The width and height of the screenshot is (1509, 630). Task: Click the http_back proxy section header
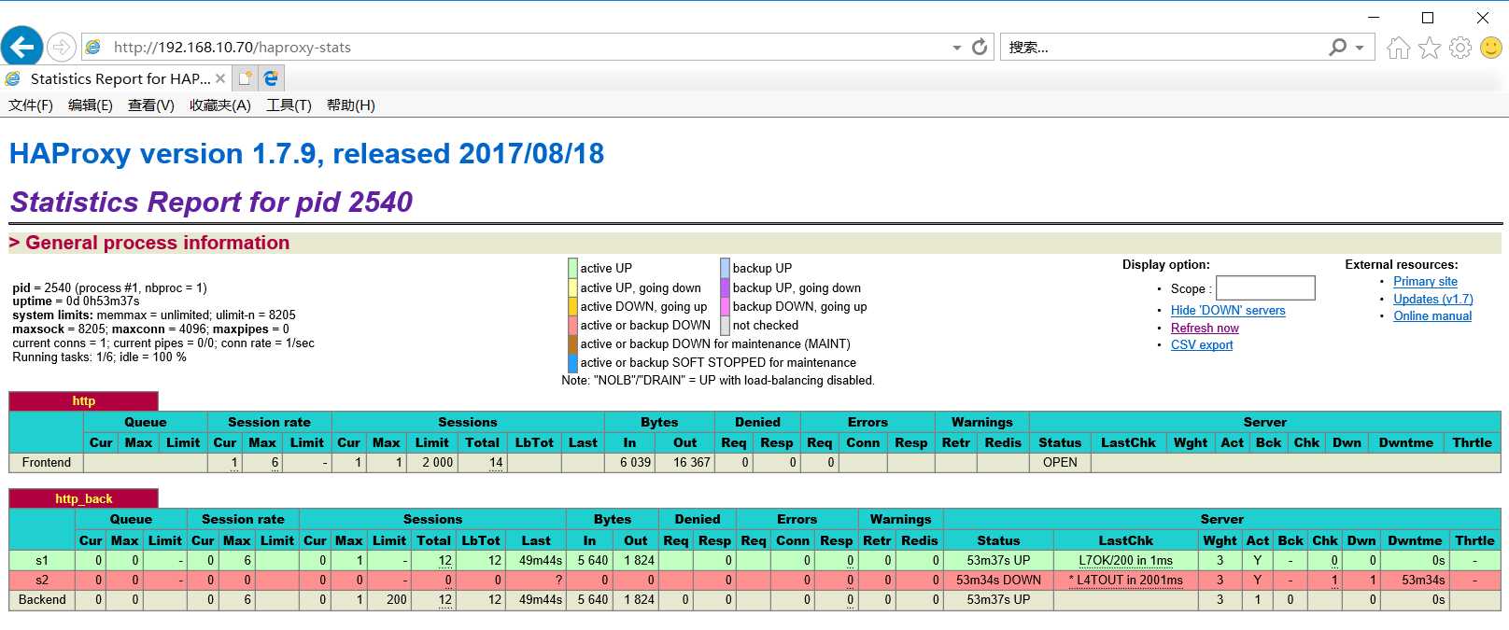pyautogui.click(x=84, y=498)
